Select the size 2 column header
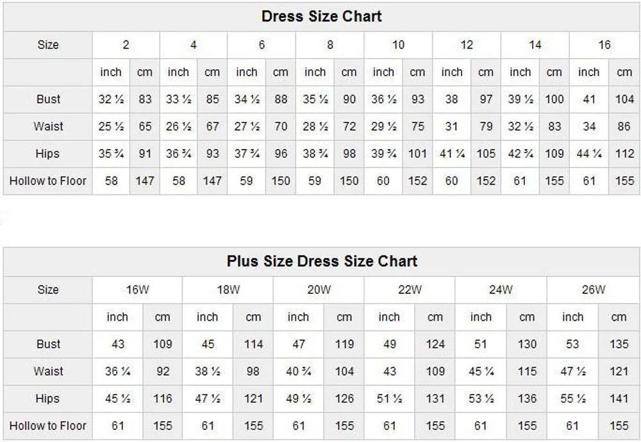This screenshot has height=442, width=641. (126, 45)
